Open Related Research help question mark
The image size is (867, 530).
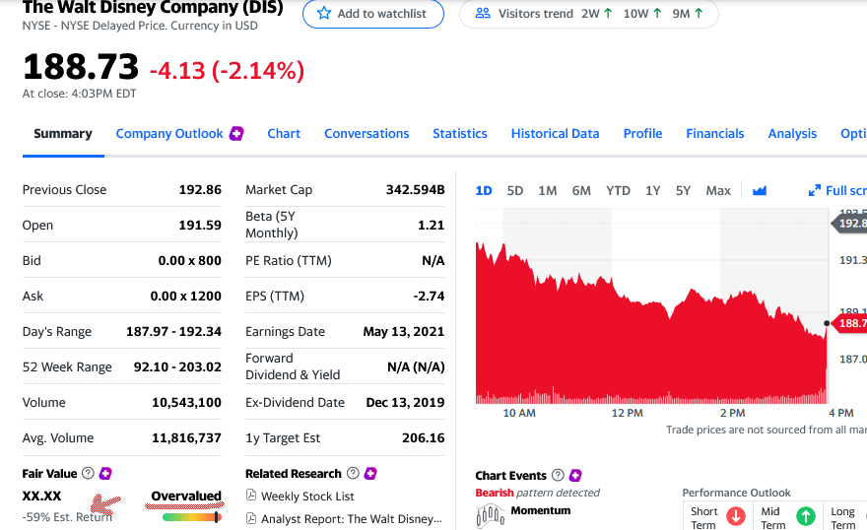tap(353, 473)
